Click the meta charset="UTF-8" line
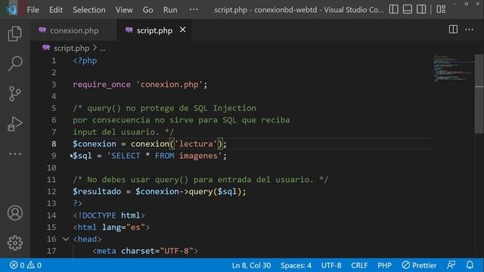The width and height of the screenshot is (484, 272). click(x=145, y=251)
